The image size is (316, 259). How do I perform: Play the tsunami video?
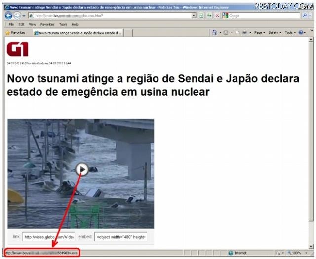click(82, 169)
